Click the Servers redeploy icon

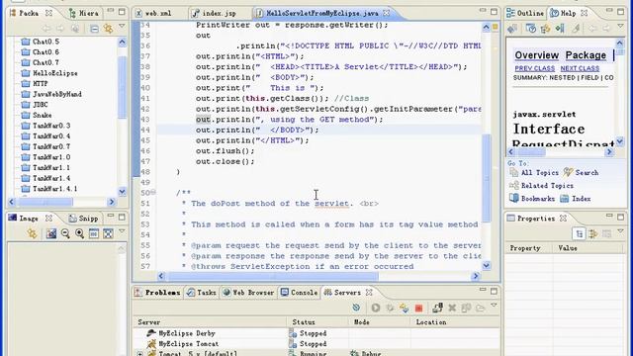(405, 308)
